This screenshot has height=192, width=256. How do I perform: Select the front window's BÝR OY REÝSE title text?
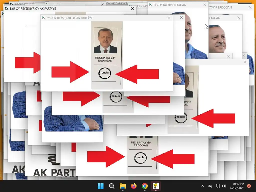click(69, 18)
